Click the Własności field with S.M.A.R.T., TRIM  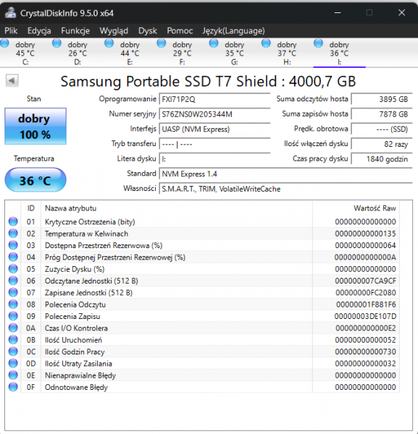click(285, 189)
